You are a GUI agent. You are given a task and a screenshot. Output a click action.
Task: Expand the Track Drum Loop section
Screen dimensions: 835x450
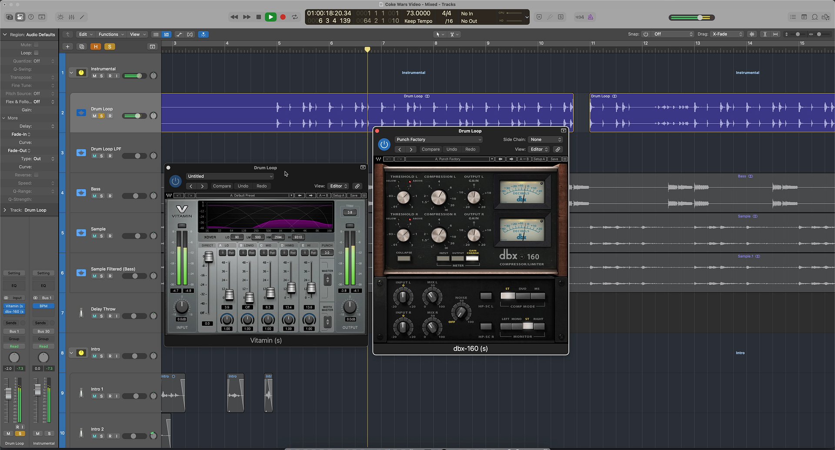(x=5, y=210)
